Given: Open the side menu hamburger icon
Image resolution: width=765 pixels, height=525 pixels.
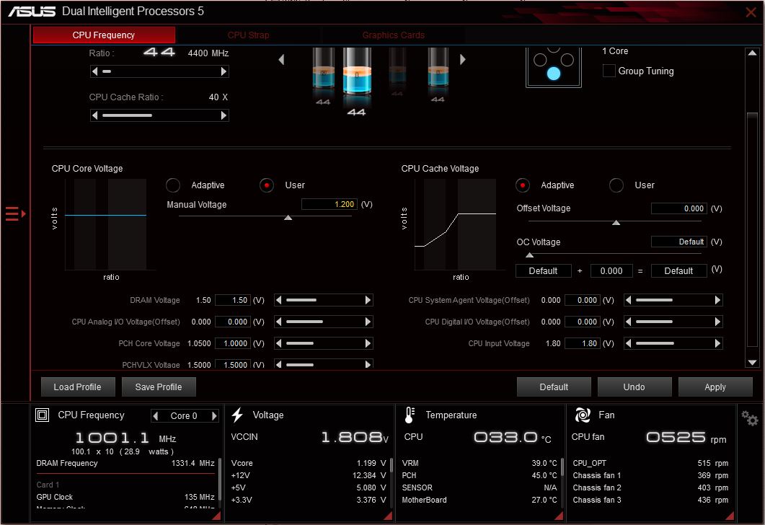Looking at the screenshot, I should (15, 213).
